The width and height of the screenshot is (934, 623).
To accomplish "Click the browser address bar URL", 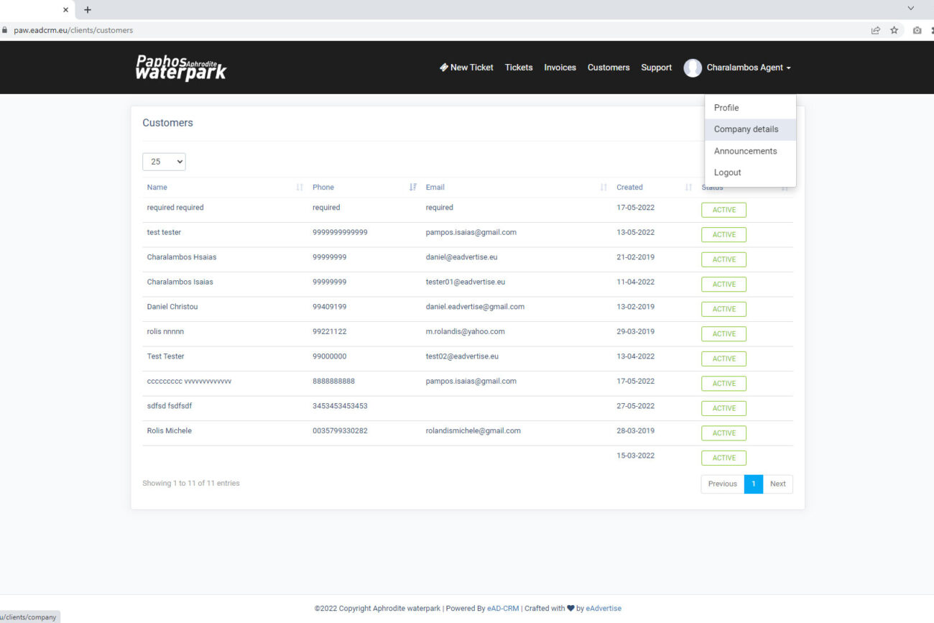I will (73, 30).
